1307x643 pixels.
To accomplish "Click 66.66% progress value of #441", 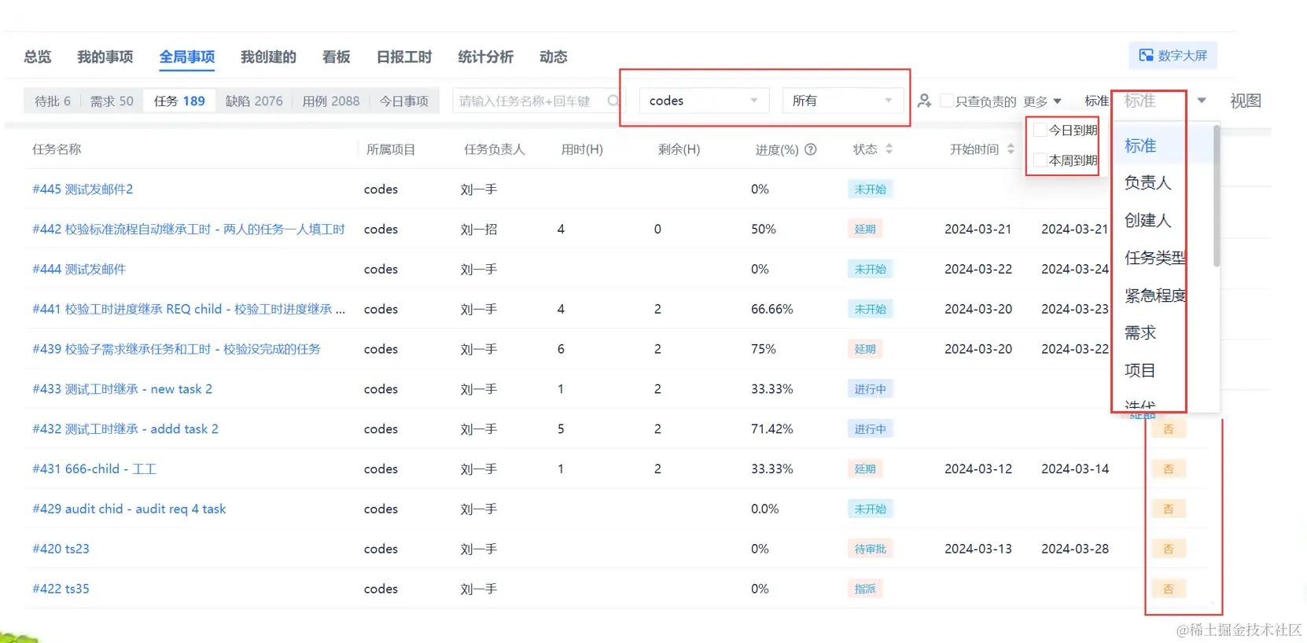I will tap(771, 309).
